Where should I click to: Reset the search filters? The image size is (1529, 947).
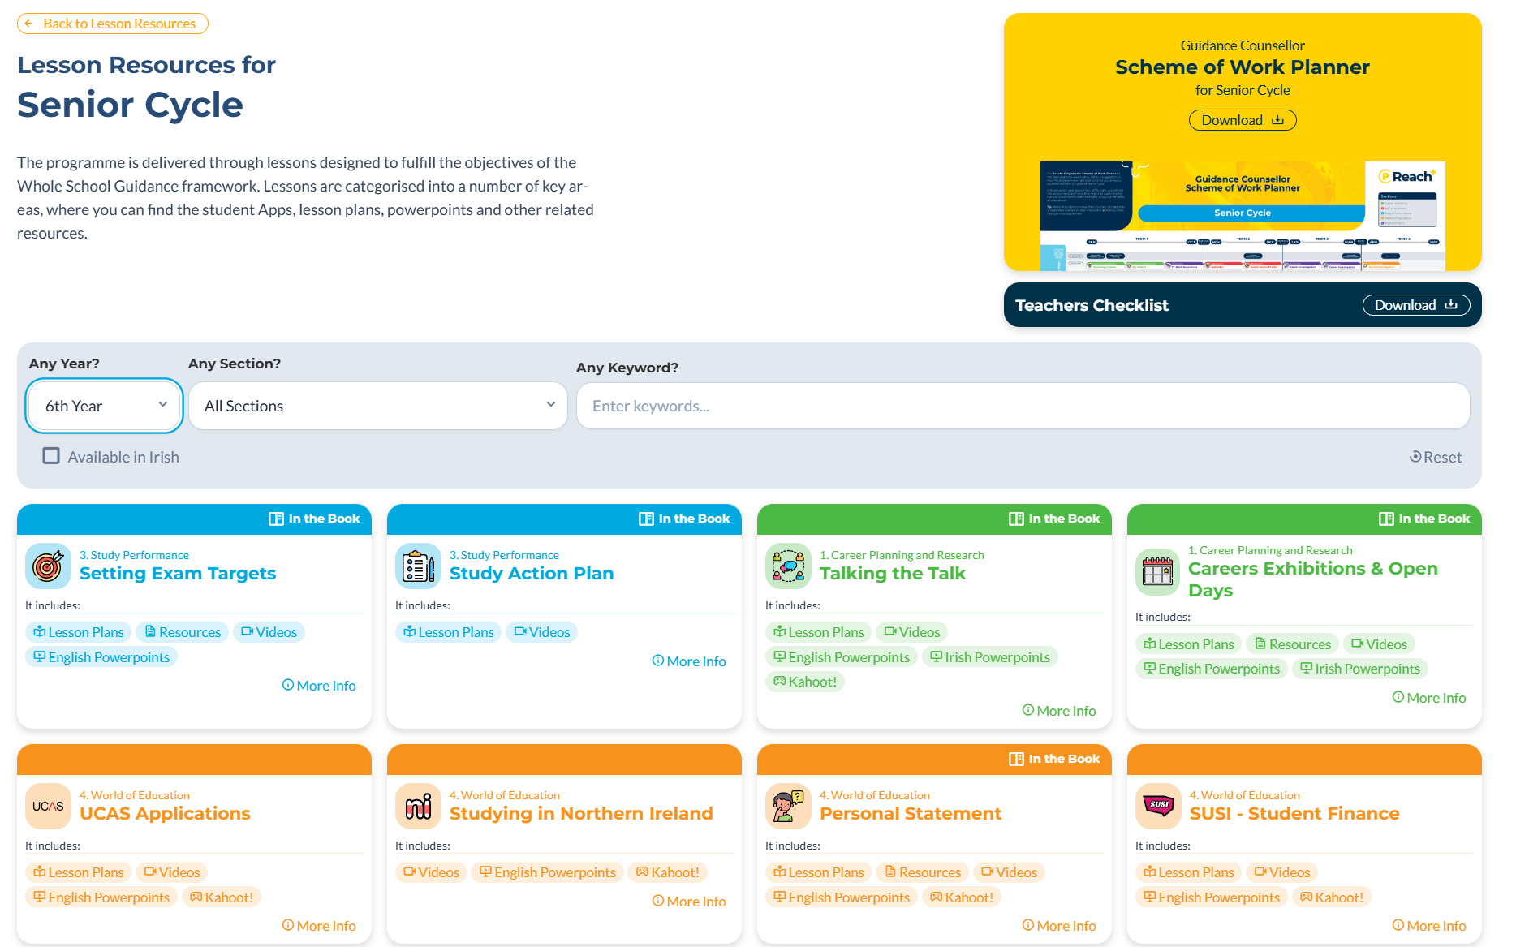pyautogui.click(x=1436, y=457)
